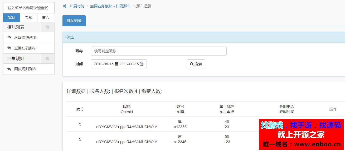Click the 编号 column header
This screenshot has height=151, width=345.
point(80,109)
